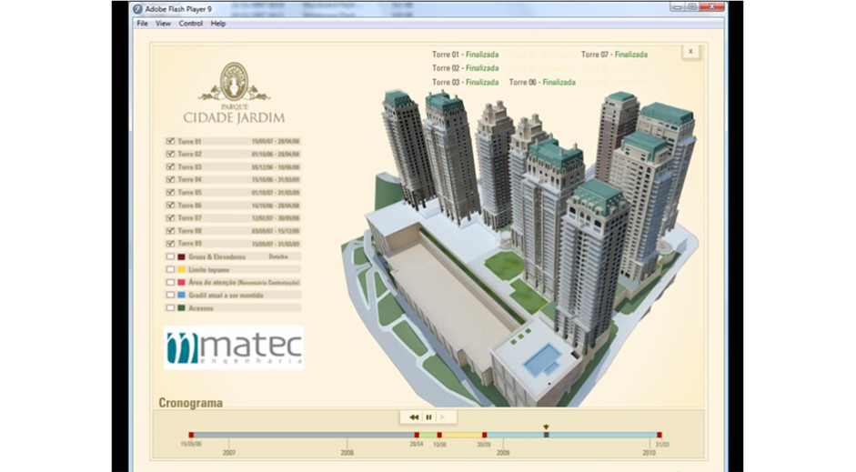Check the Limite tapume checkbox

click(x=170, y=269)
